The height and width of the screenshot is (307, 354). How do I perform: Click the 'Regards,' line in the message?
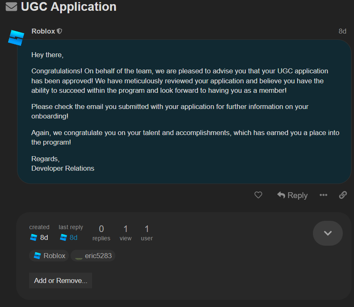(45, 159)
